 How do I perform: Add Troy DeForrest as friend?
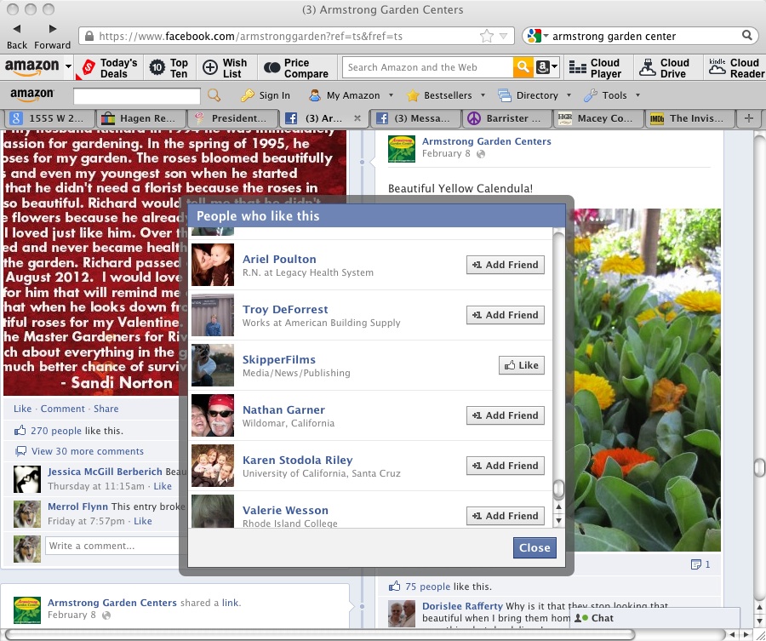tap(505, 315)
